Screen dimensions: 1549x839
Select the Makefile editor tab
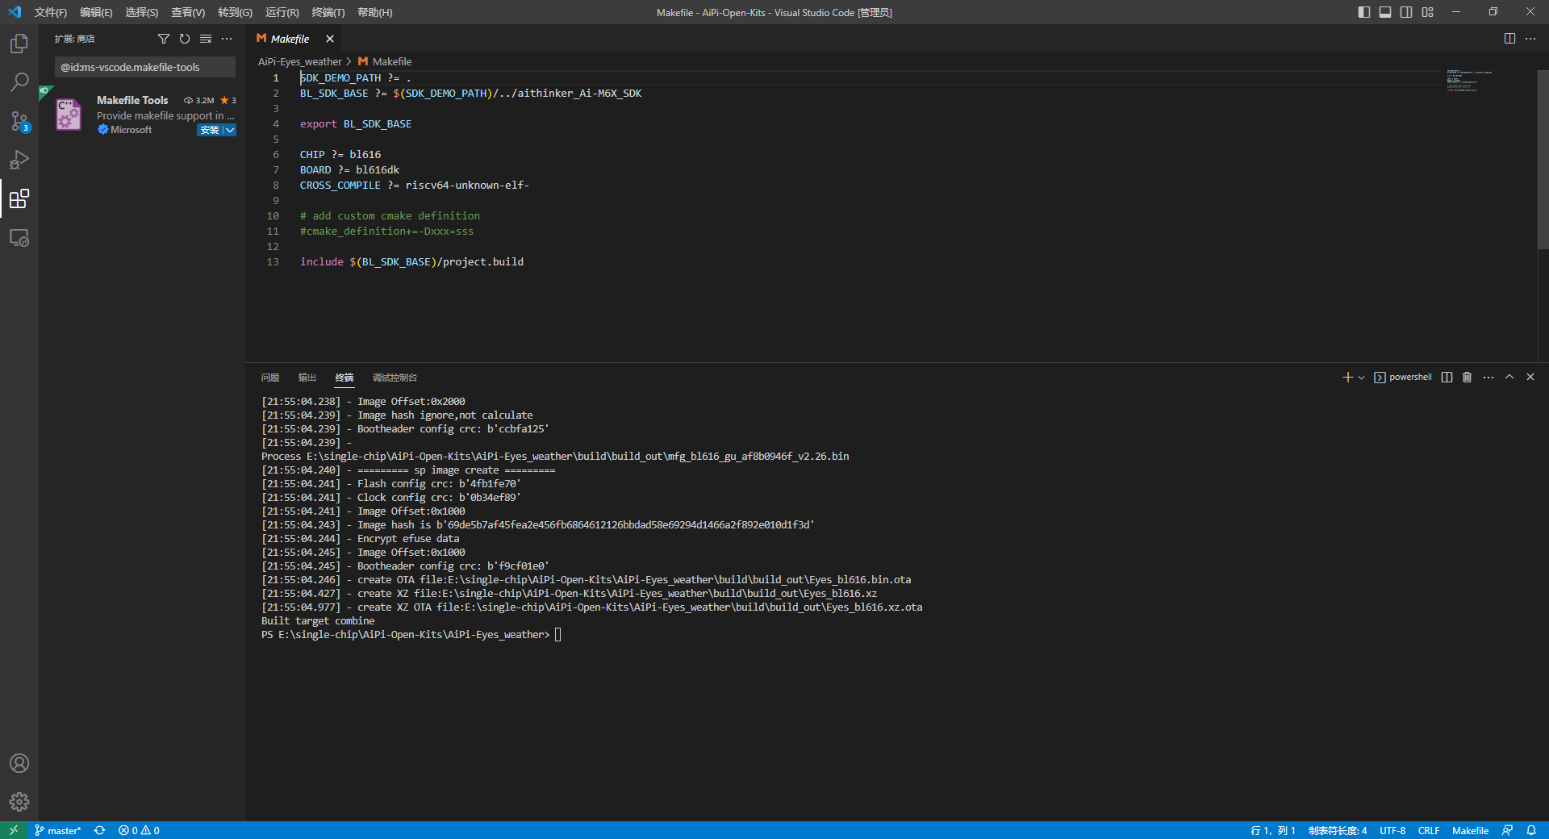coord(290,39)
